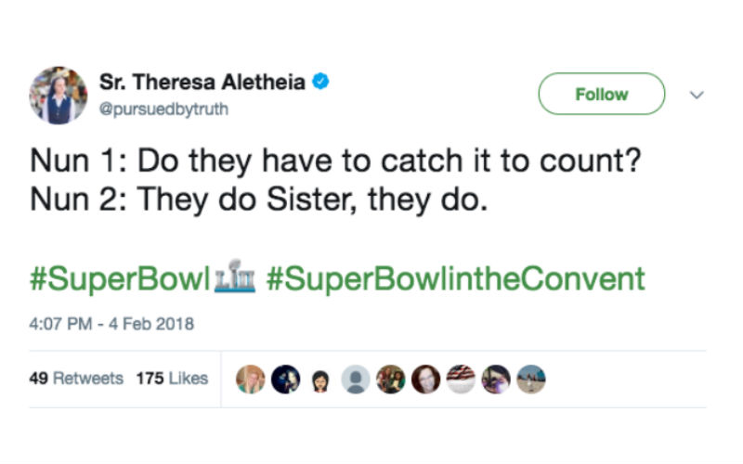Click the second liker avatar with dark background
Screen dimensions: 743x464
point(285,379)
